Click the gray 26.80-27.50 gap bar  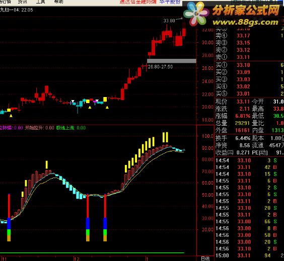click(x=172, y=61)
